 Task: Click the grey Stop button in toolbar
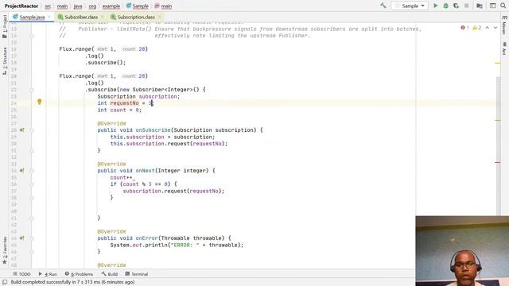click(x=467, y=6)
